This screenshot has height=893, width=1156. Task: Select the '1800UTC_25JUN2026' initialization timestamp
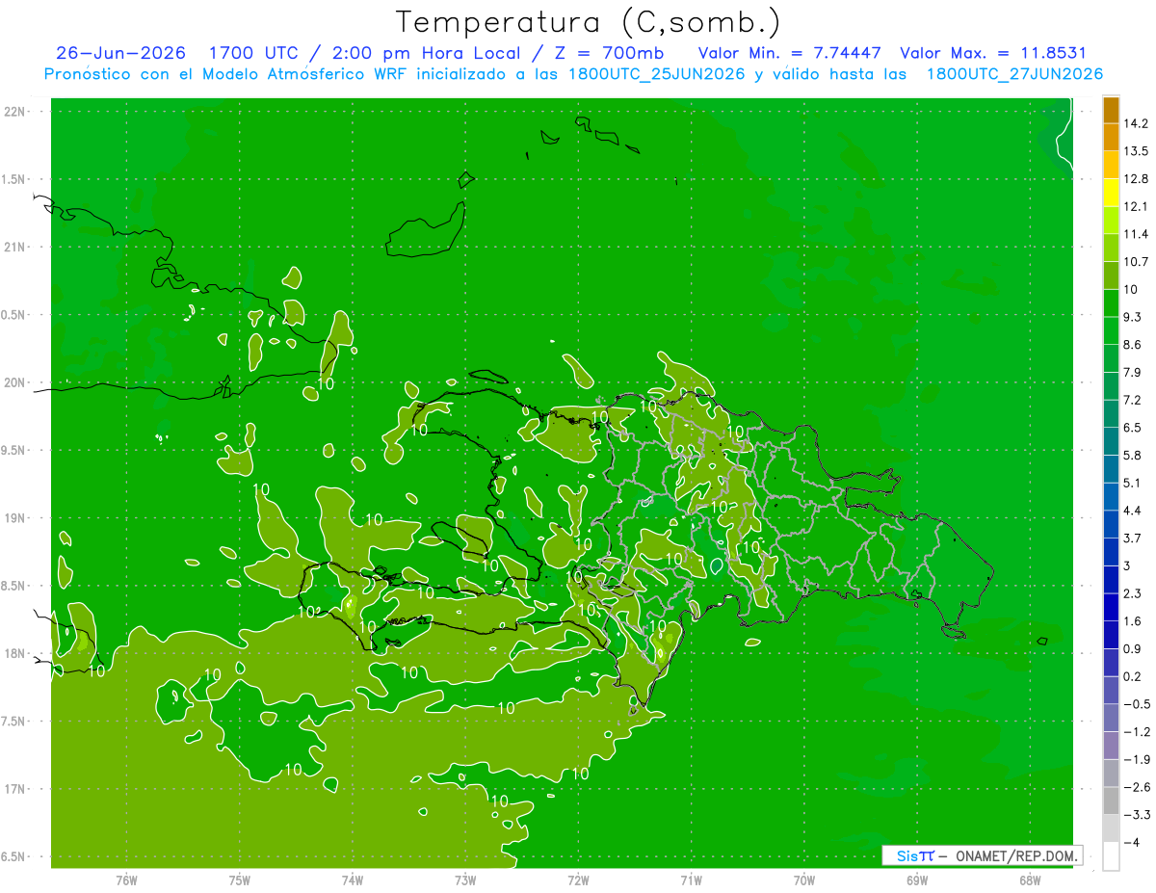(x=657, y=74)
